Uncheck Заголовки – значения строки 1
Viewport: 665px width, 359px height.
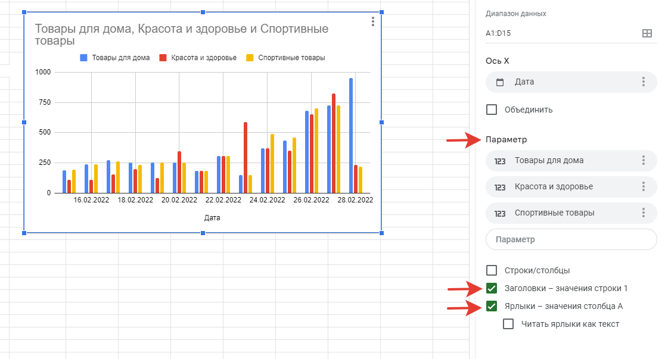coord(492,289)
